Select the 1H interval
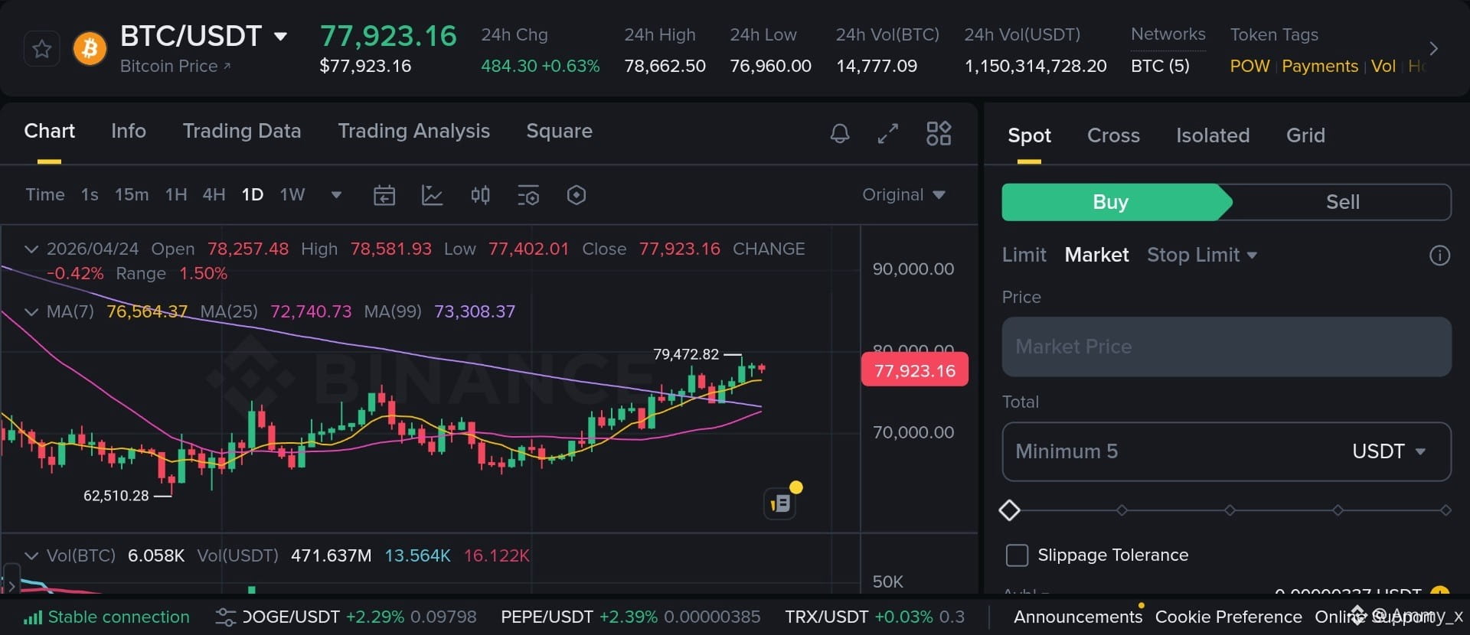 (176, 195)
